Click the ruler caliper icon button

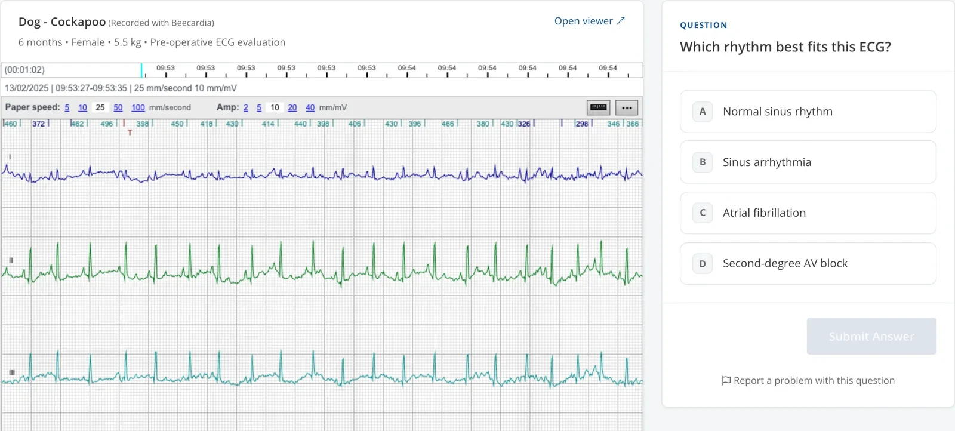[598, 107]
